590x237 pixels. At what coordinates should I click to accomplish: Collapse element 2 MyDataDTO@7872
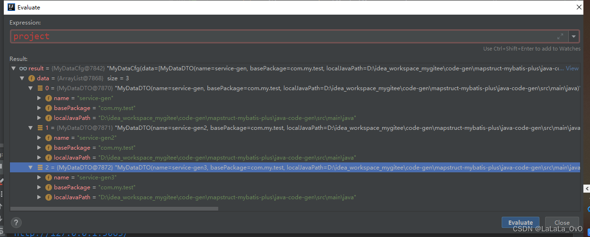[x=31, y=168]
